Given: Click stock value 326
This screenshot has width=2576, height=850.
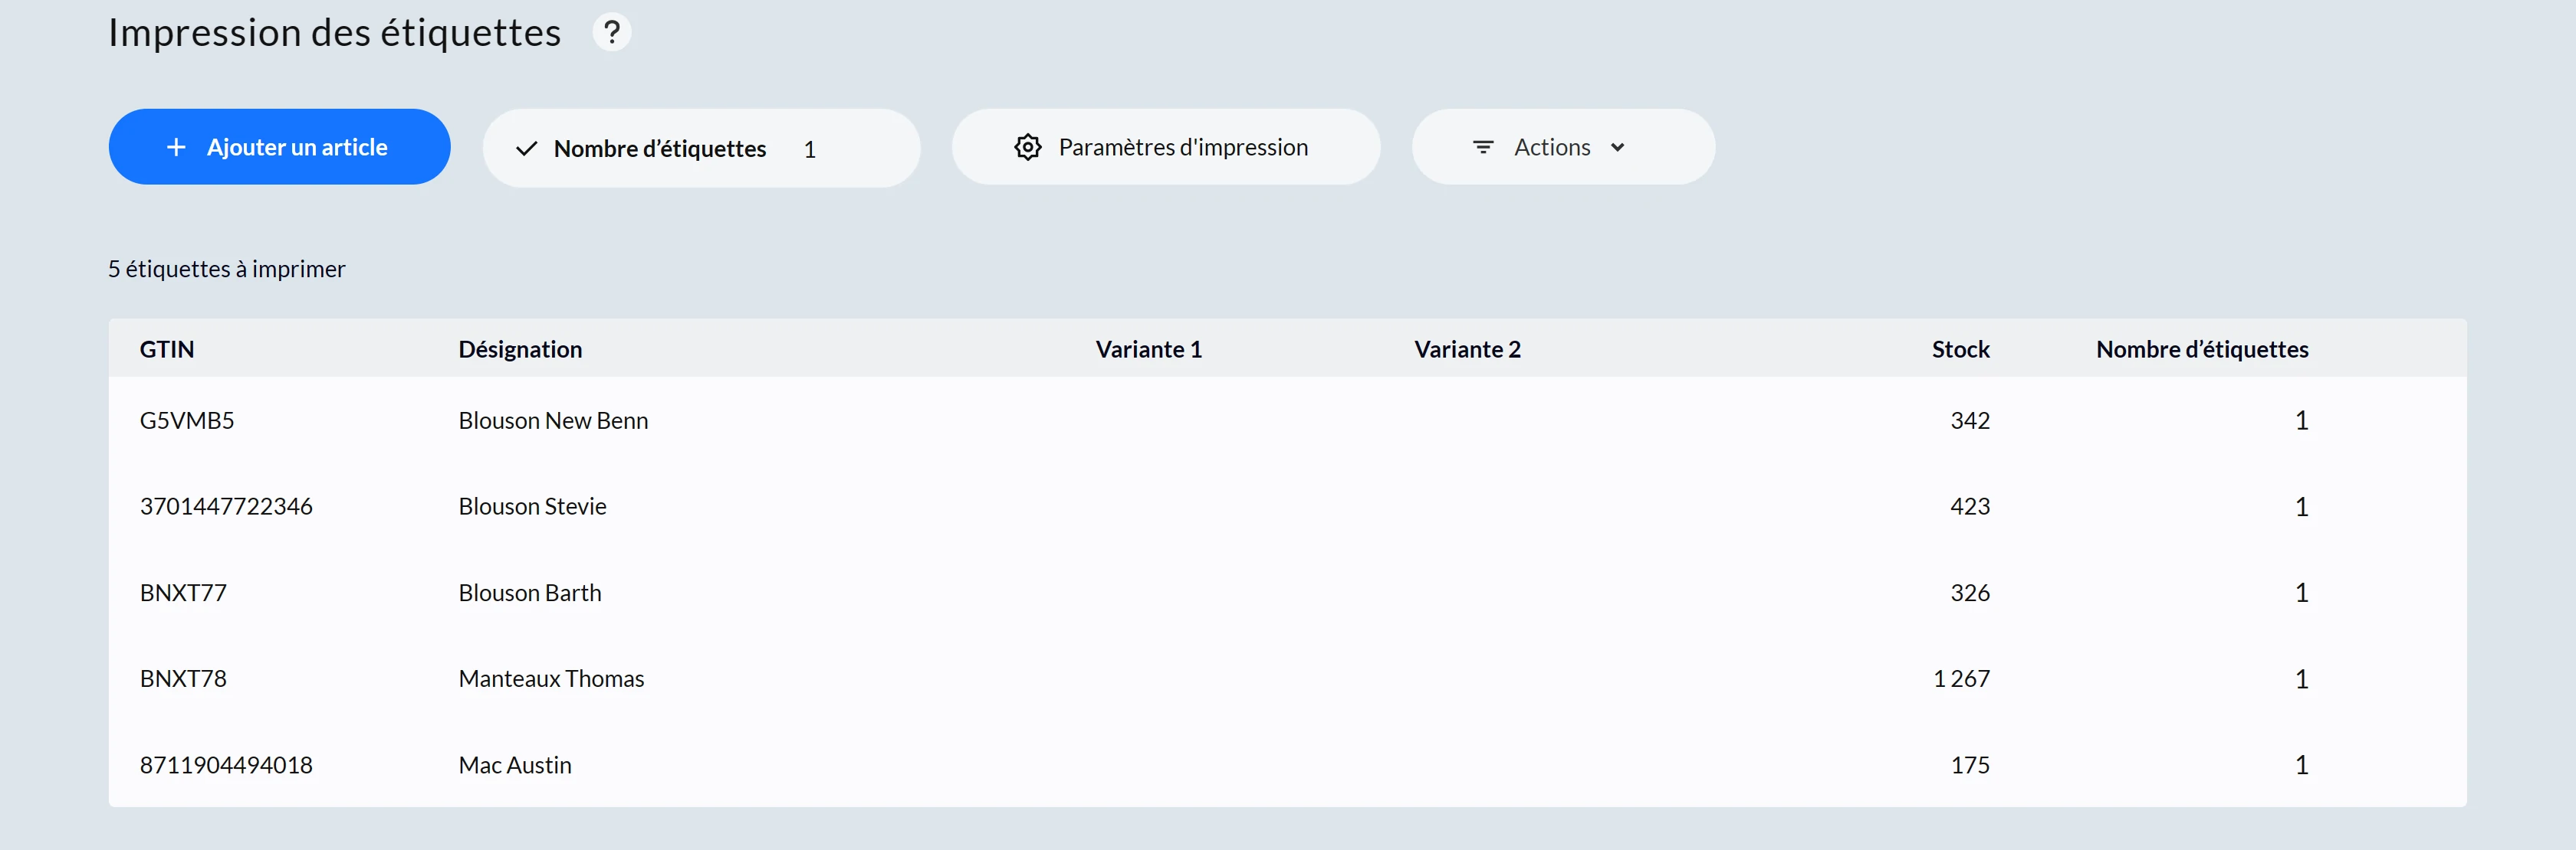Looking at the screenshot, I should (1970, 593).
